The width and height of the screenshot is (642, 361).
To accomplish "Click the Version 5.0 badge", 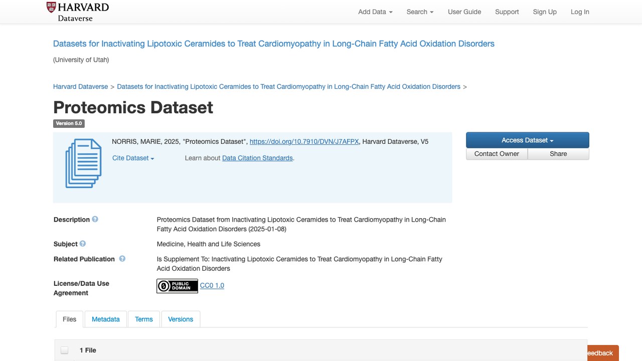I will (69, 123).
